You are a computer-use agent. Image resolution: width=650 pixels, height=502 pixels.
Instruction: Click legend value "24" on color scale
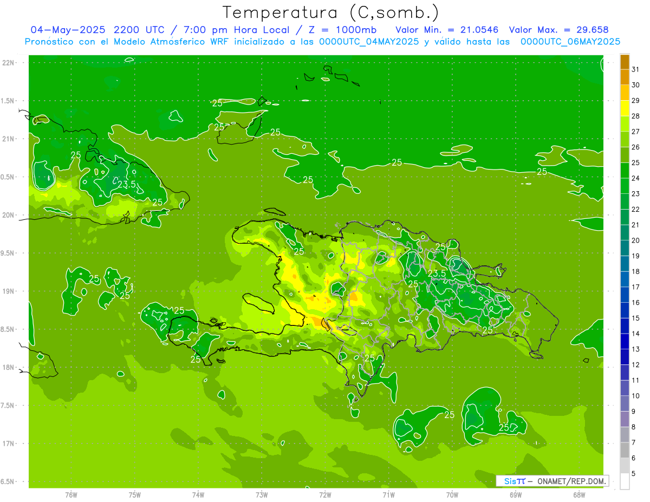coord(636,178)
